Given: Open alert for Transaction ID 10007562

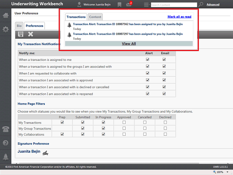Looking at the screenshot, I should [128, 24].
